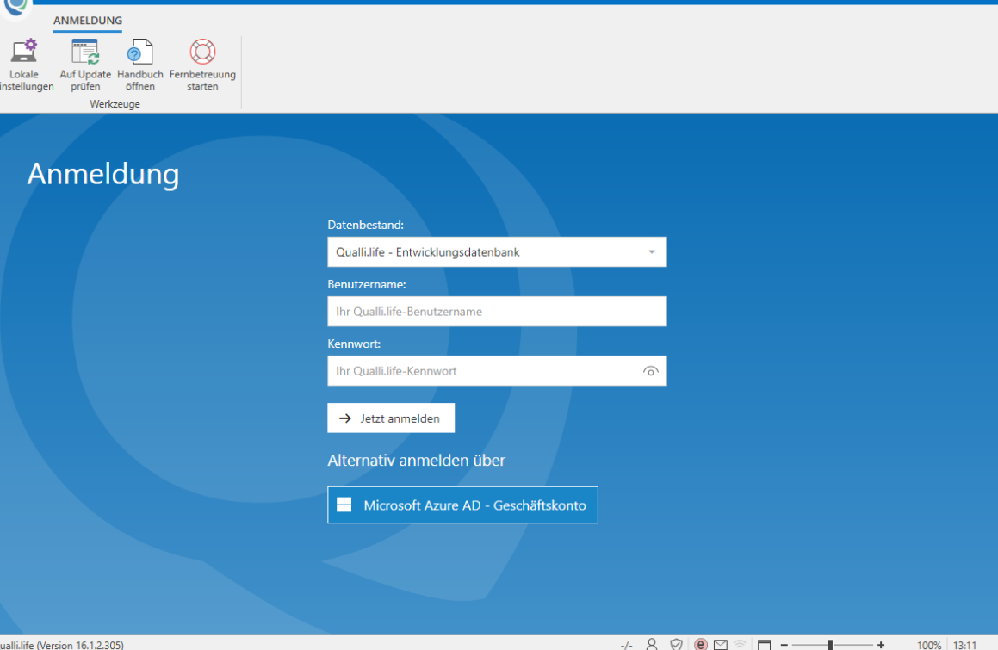Viewport: 998px width, 650px height.
Task: Click the 100% zoom level indicator
Action: click(928, 644)
